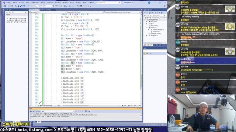Close the Solution Explorer panel
The width and height of the screenshot is (236, 132).
(x=166, y=10)
